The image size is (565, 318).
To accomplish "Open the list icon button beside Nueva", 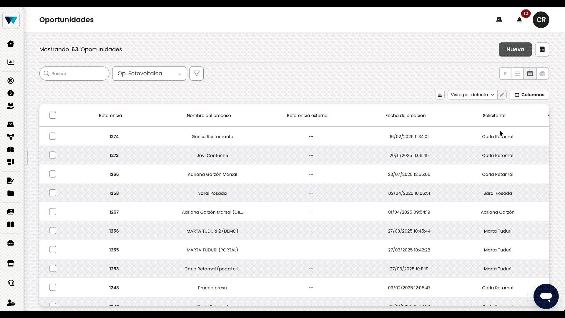I will point(542,49).
